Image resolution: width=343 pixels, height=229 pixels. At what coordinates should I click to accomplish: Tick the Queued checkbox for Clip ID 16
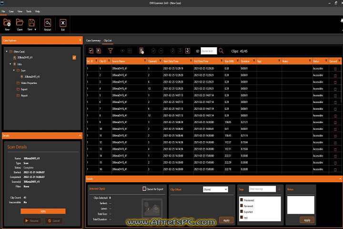point(335,170)
